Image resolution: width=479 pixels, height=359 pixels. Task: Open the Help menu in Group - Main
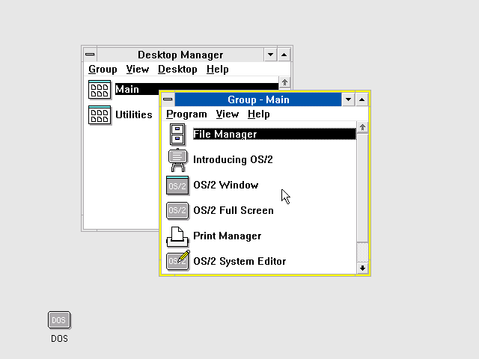258,114
